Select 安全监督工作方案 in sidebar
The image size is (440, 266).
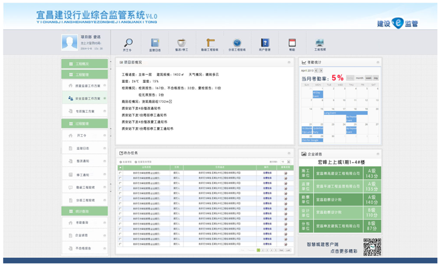pyautogui.click(x=87, y=98)
